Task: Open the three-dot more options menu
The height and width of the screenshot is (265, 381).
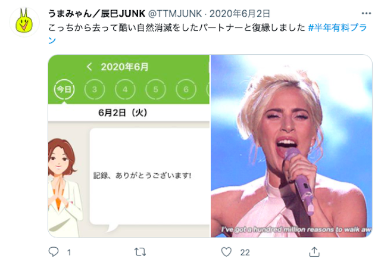Action: (366, 13)
